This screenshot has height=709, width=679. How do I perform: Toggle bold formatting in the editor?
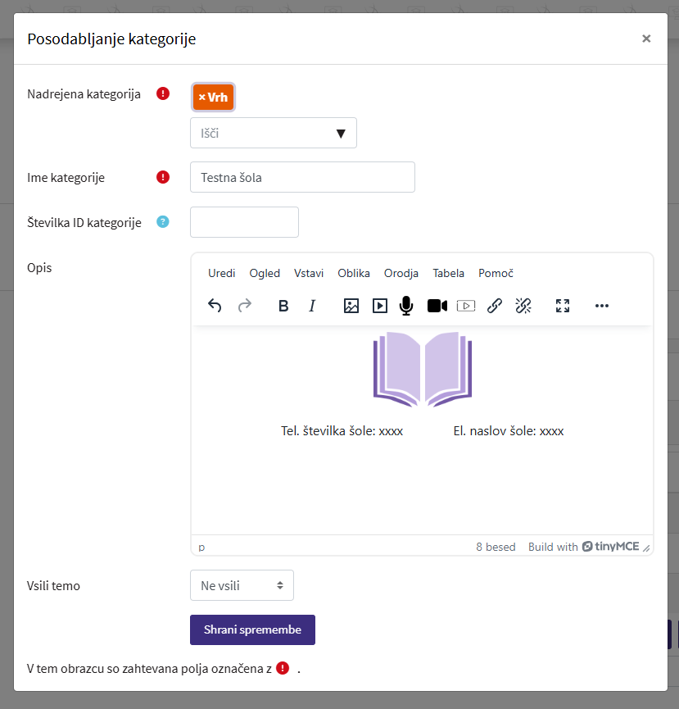(283, 306)
